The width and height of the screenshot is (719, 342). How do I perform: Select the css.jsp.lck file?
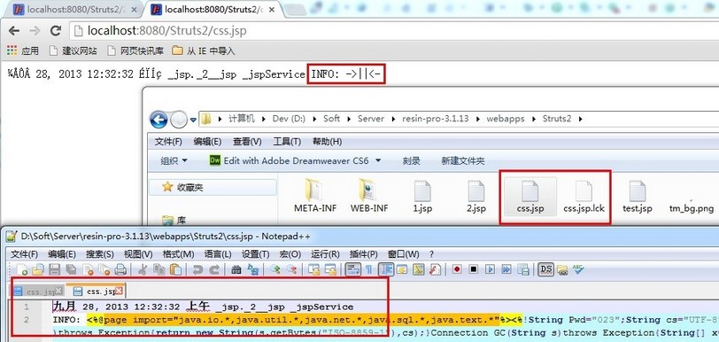pyautogui.click(x=584, y=198)
